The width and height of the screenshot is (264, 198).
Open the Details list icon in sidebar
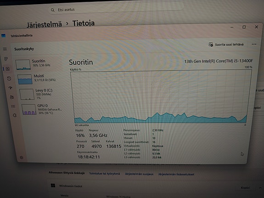tap(13, 106)
